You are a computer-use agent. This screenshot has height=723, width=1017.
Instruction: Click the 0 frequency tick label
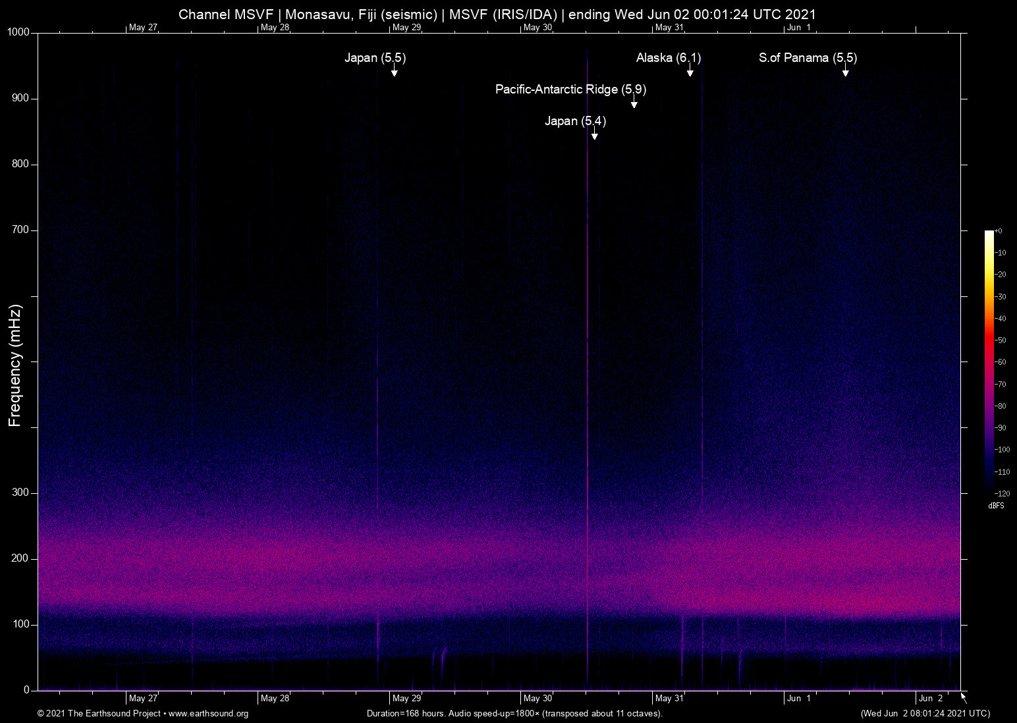[x=27, y=691]
